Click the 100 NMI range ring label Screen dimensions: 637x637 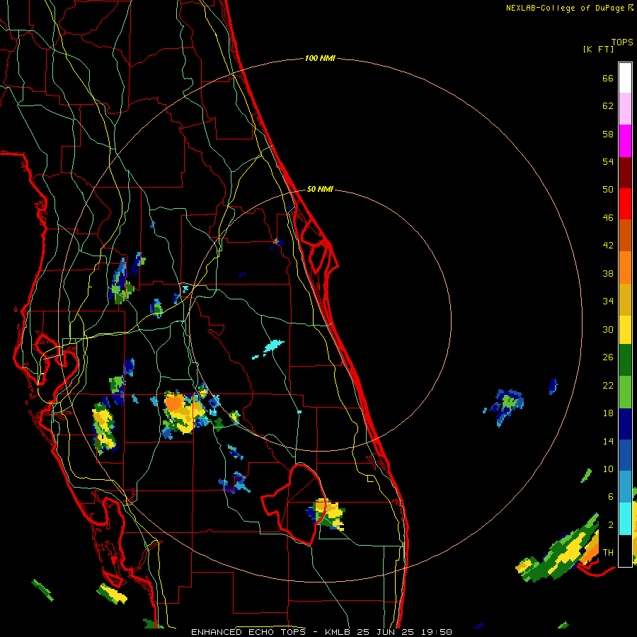click(x=320, y=59)
